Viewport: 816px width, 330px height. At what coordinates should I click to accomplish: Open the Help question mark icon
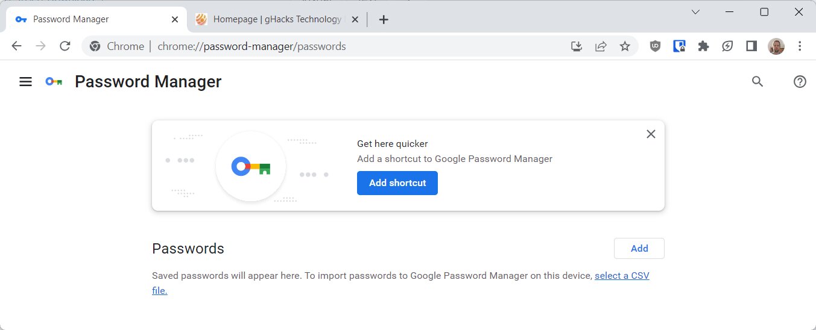[800, 82]
